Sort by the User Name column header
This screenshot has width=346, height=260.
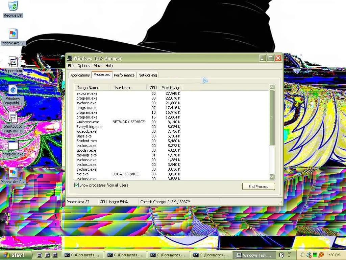[x=128, y=88]
